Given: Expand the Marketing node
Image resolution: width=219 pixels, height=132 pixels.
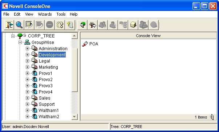Looking at the screenshot, I should 27,67.
